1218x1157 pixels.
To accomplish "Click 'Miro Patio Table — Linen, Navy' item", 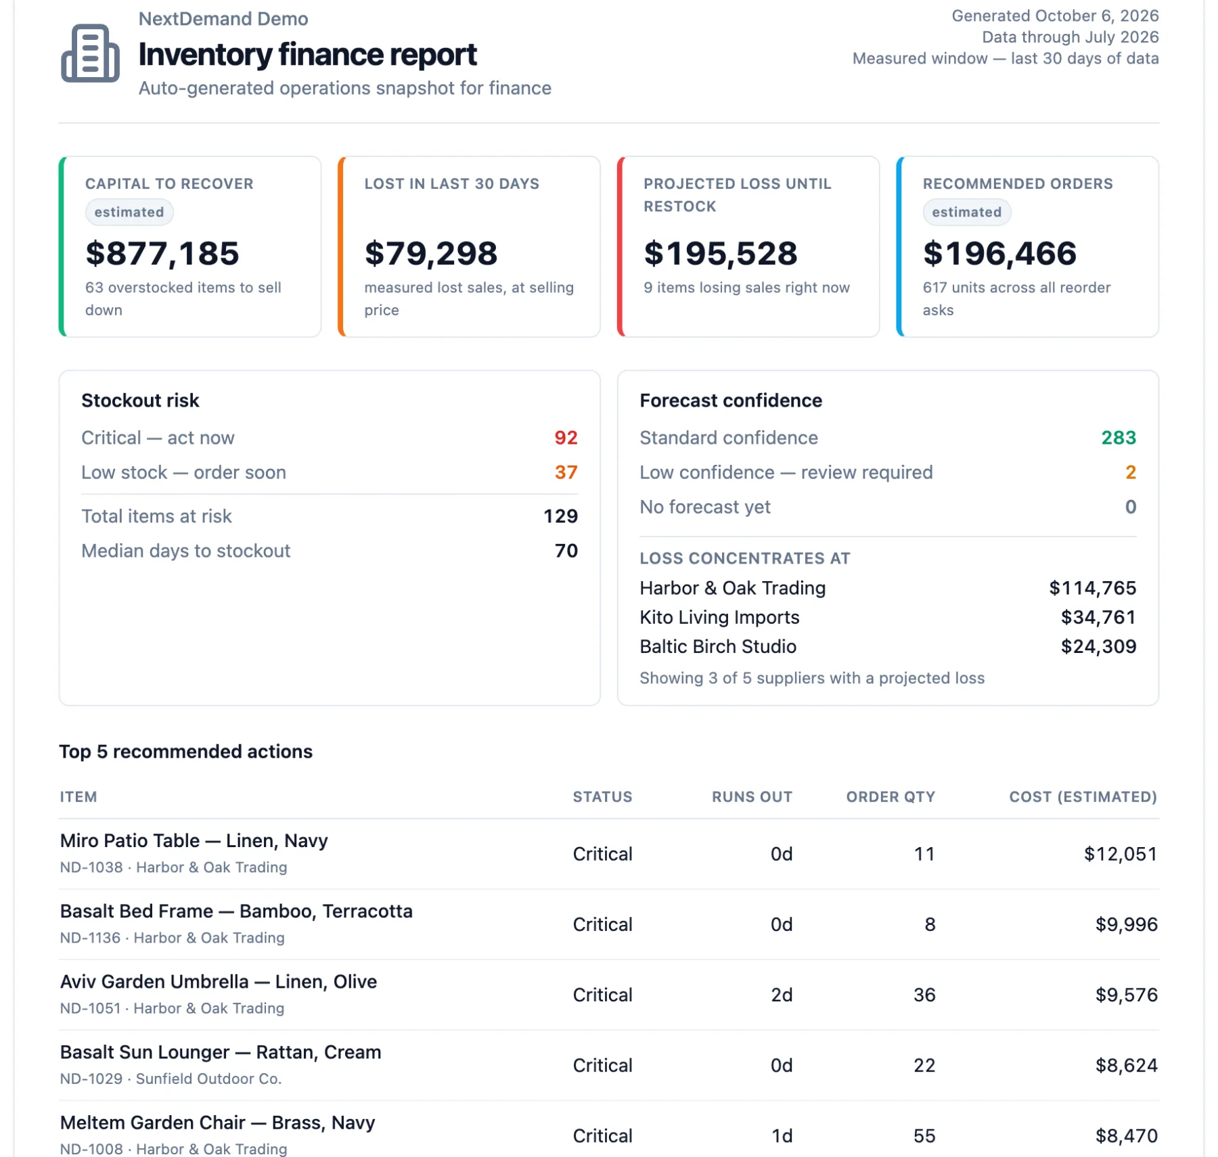I will tap(194, 840).
